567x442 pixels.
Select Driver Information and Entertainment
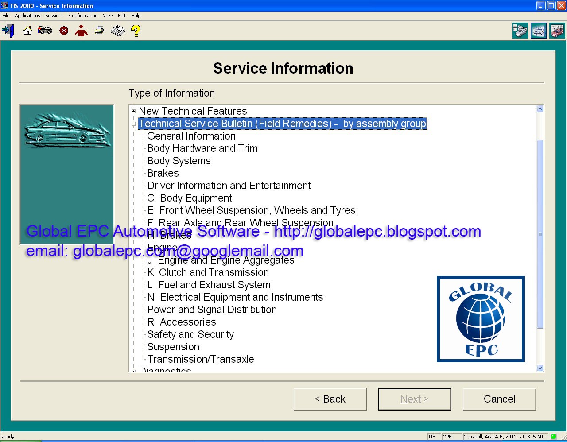[229, 186]
